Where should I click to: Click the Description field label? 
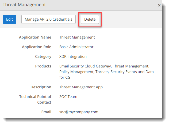coord(41,87)
